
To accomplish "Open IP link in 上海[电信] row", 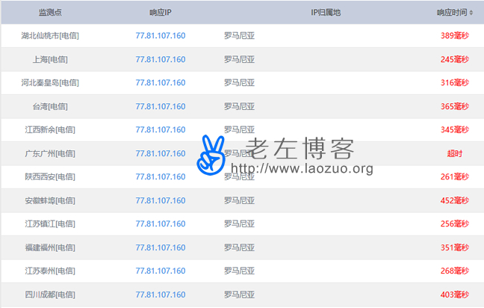I will 160,59.
